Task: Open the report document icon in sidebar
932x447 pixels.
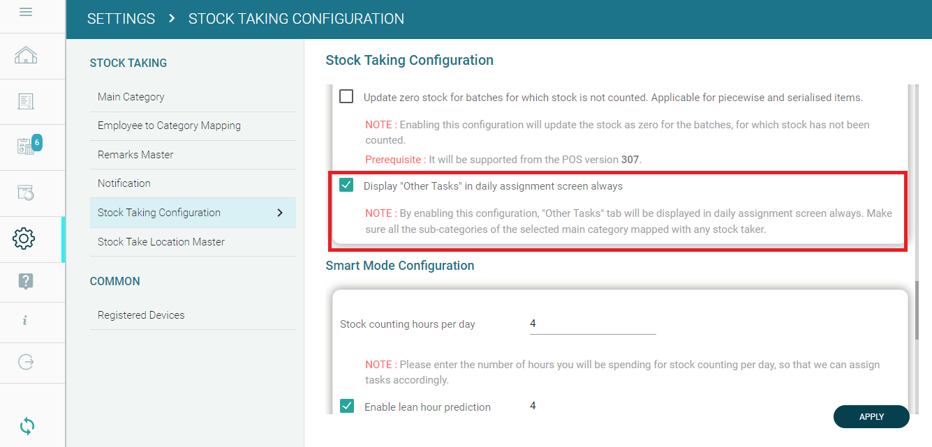Action: [26, 102]
